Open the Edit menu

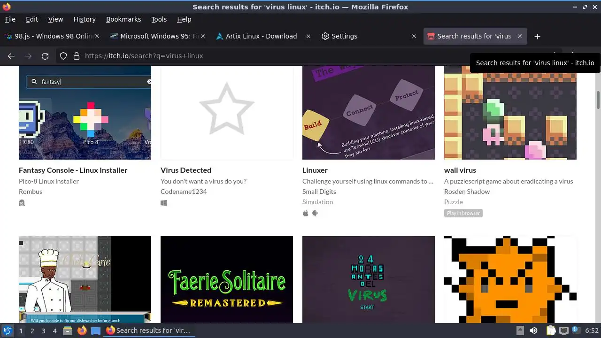32,19
